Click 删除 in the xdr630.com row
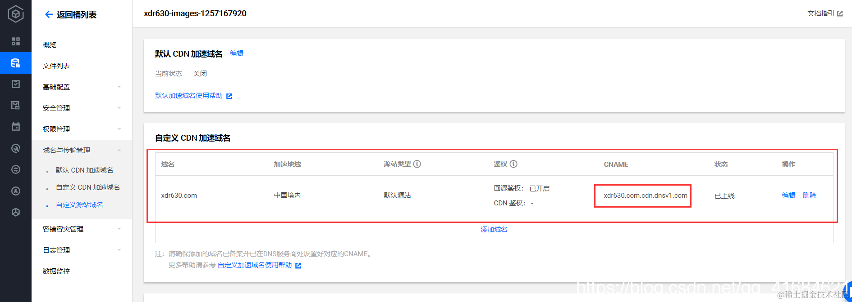 [x=810, y=195]
